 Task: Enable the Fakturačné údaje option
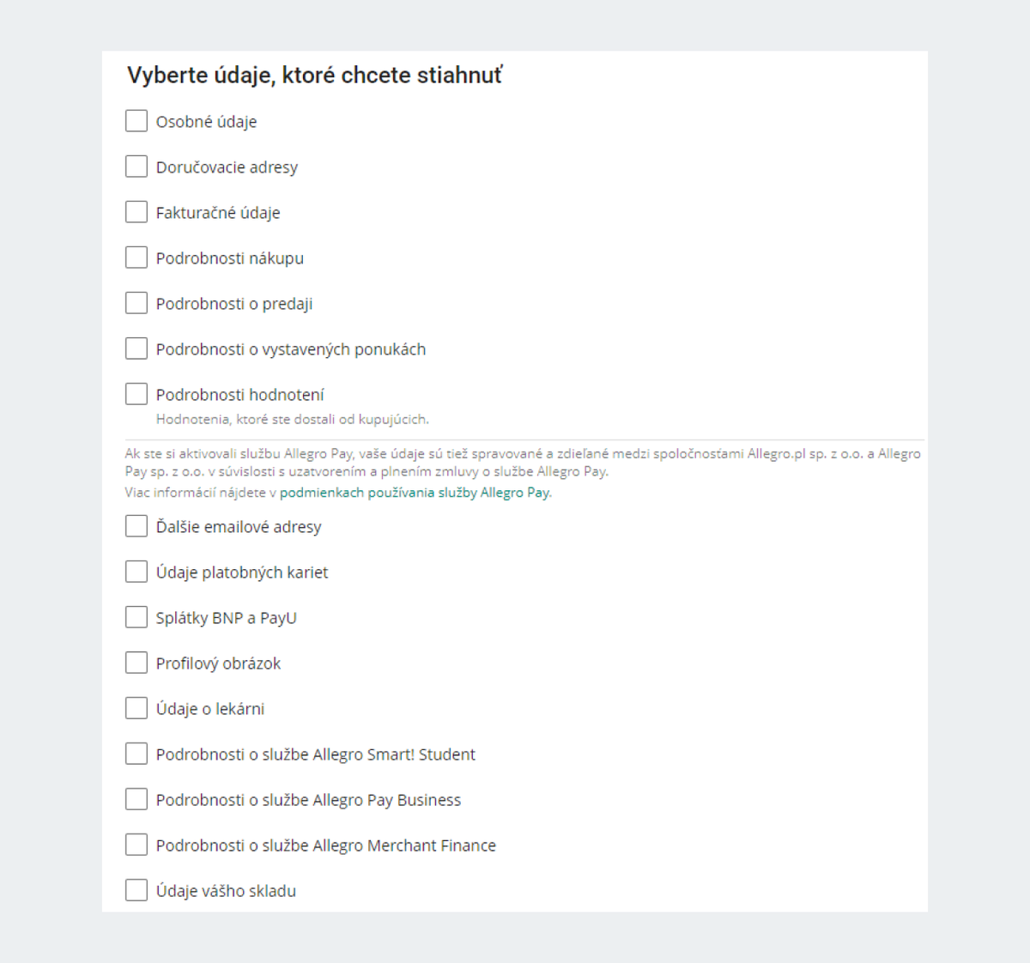point(136,212)
